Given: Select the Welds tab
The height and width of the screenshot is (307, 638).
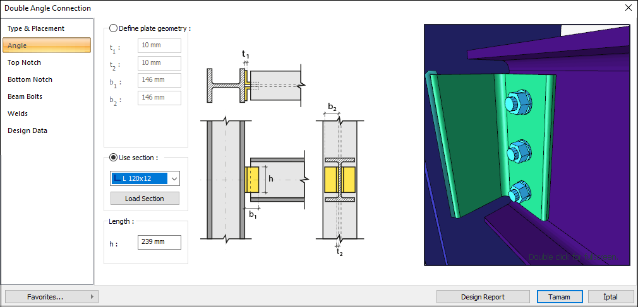Looking at the screenshot, I should point(18,113).
